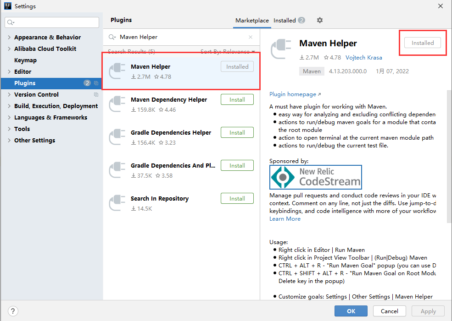Expand Languages & Frameworks node
Image resolution: width=452 pixels, height=321 pixels.
[9, 118]
